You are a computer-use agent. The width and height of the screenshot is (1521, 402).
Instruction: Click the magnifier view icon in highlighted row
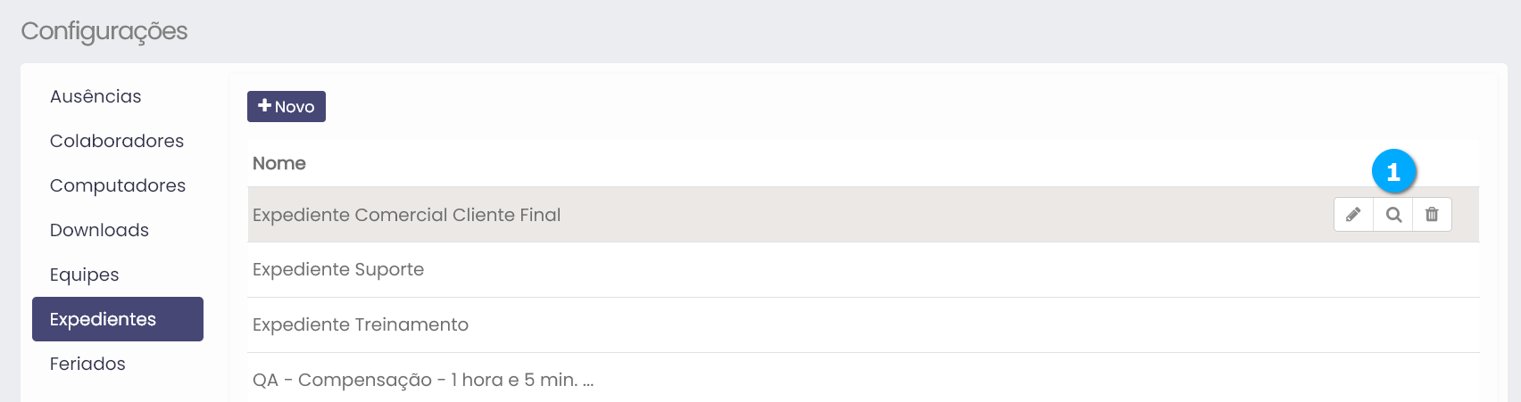tap(1393, 215)
